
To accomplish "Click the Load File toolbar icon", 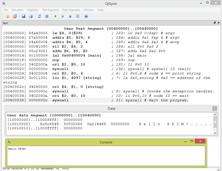I will click(x=8, y=16).
